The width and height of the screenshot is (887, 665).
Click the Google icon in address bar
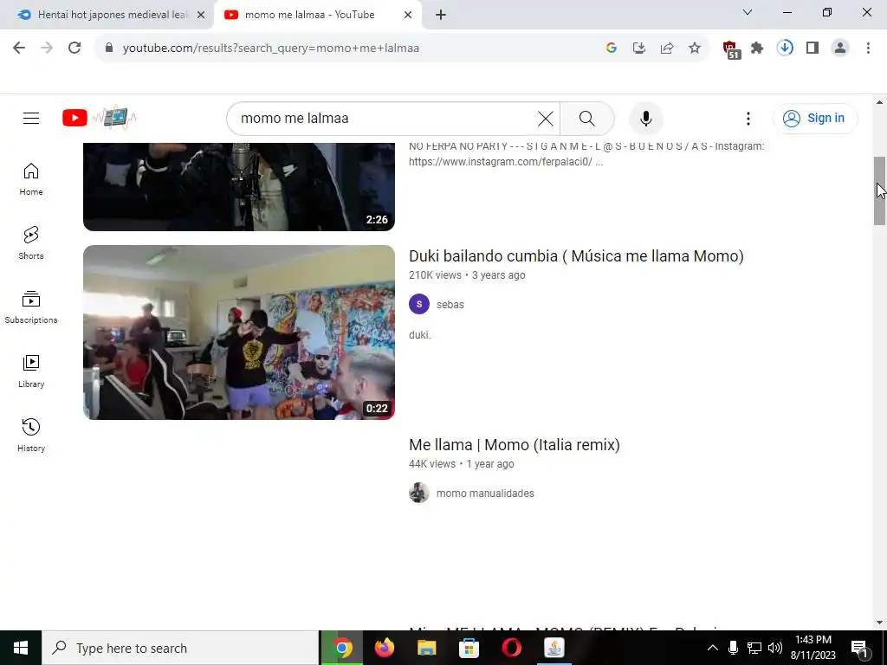[x=611, y=48]
